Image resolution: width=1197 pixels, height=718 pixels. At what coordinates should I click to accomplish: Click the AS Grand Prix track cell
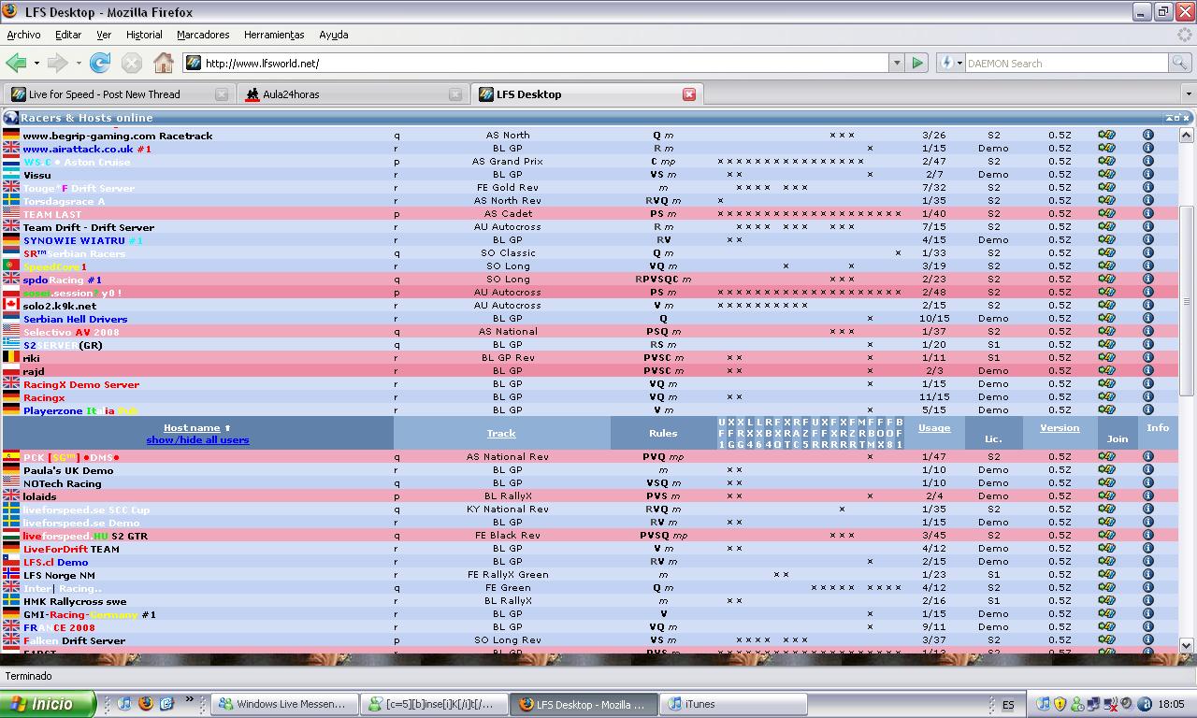[x=508, y=162]
